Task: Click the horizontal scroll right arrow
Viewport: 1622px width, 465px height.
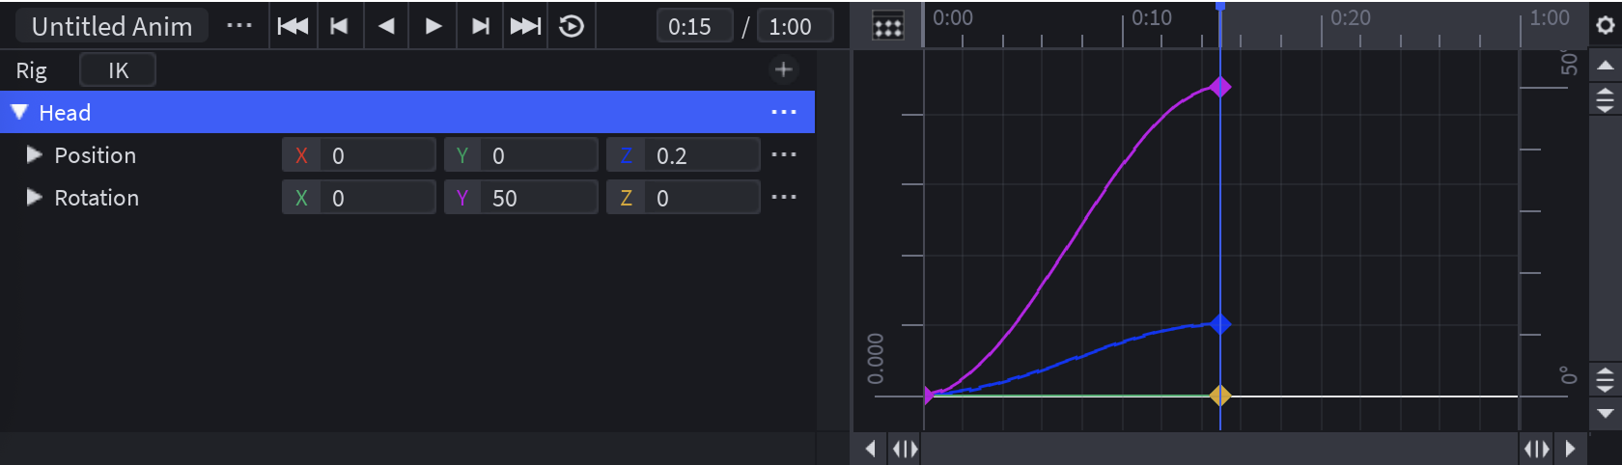Action: click(x=1570, y=449)
